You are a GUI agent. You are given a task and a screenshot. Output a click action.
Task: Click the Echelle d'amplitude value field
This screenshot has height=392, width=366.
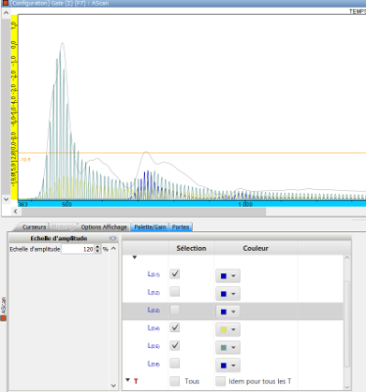(x=78, y=249)
